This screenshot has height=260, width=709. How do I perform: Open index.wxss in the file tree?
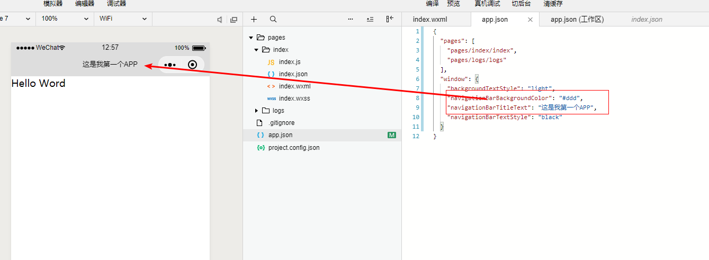click(294, 98)
